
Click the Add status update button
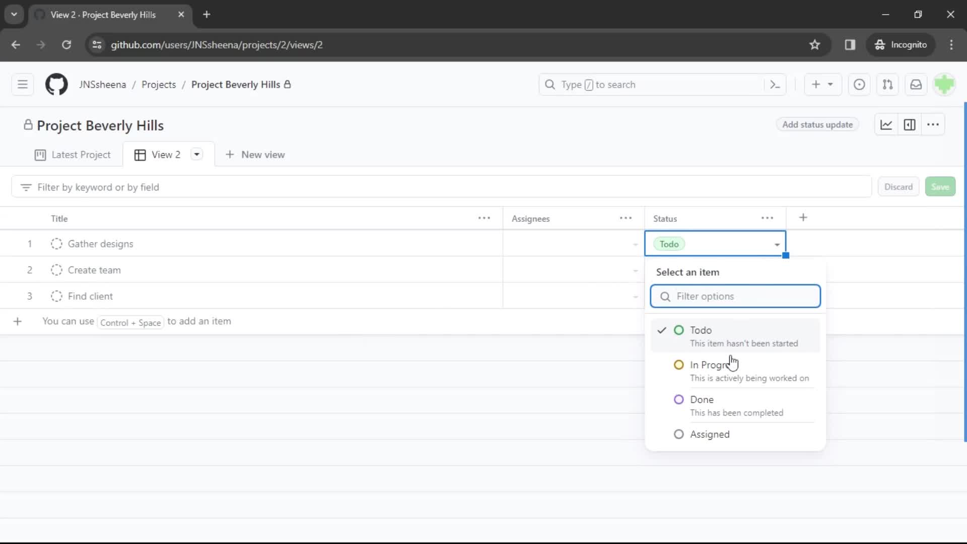(x=817, y=125)
